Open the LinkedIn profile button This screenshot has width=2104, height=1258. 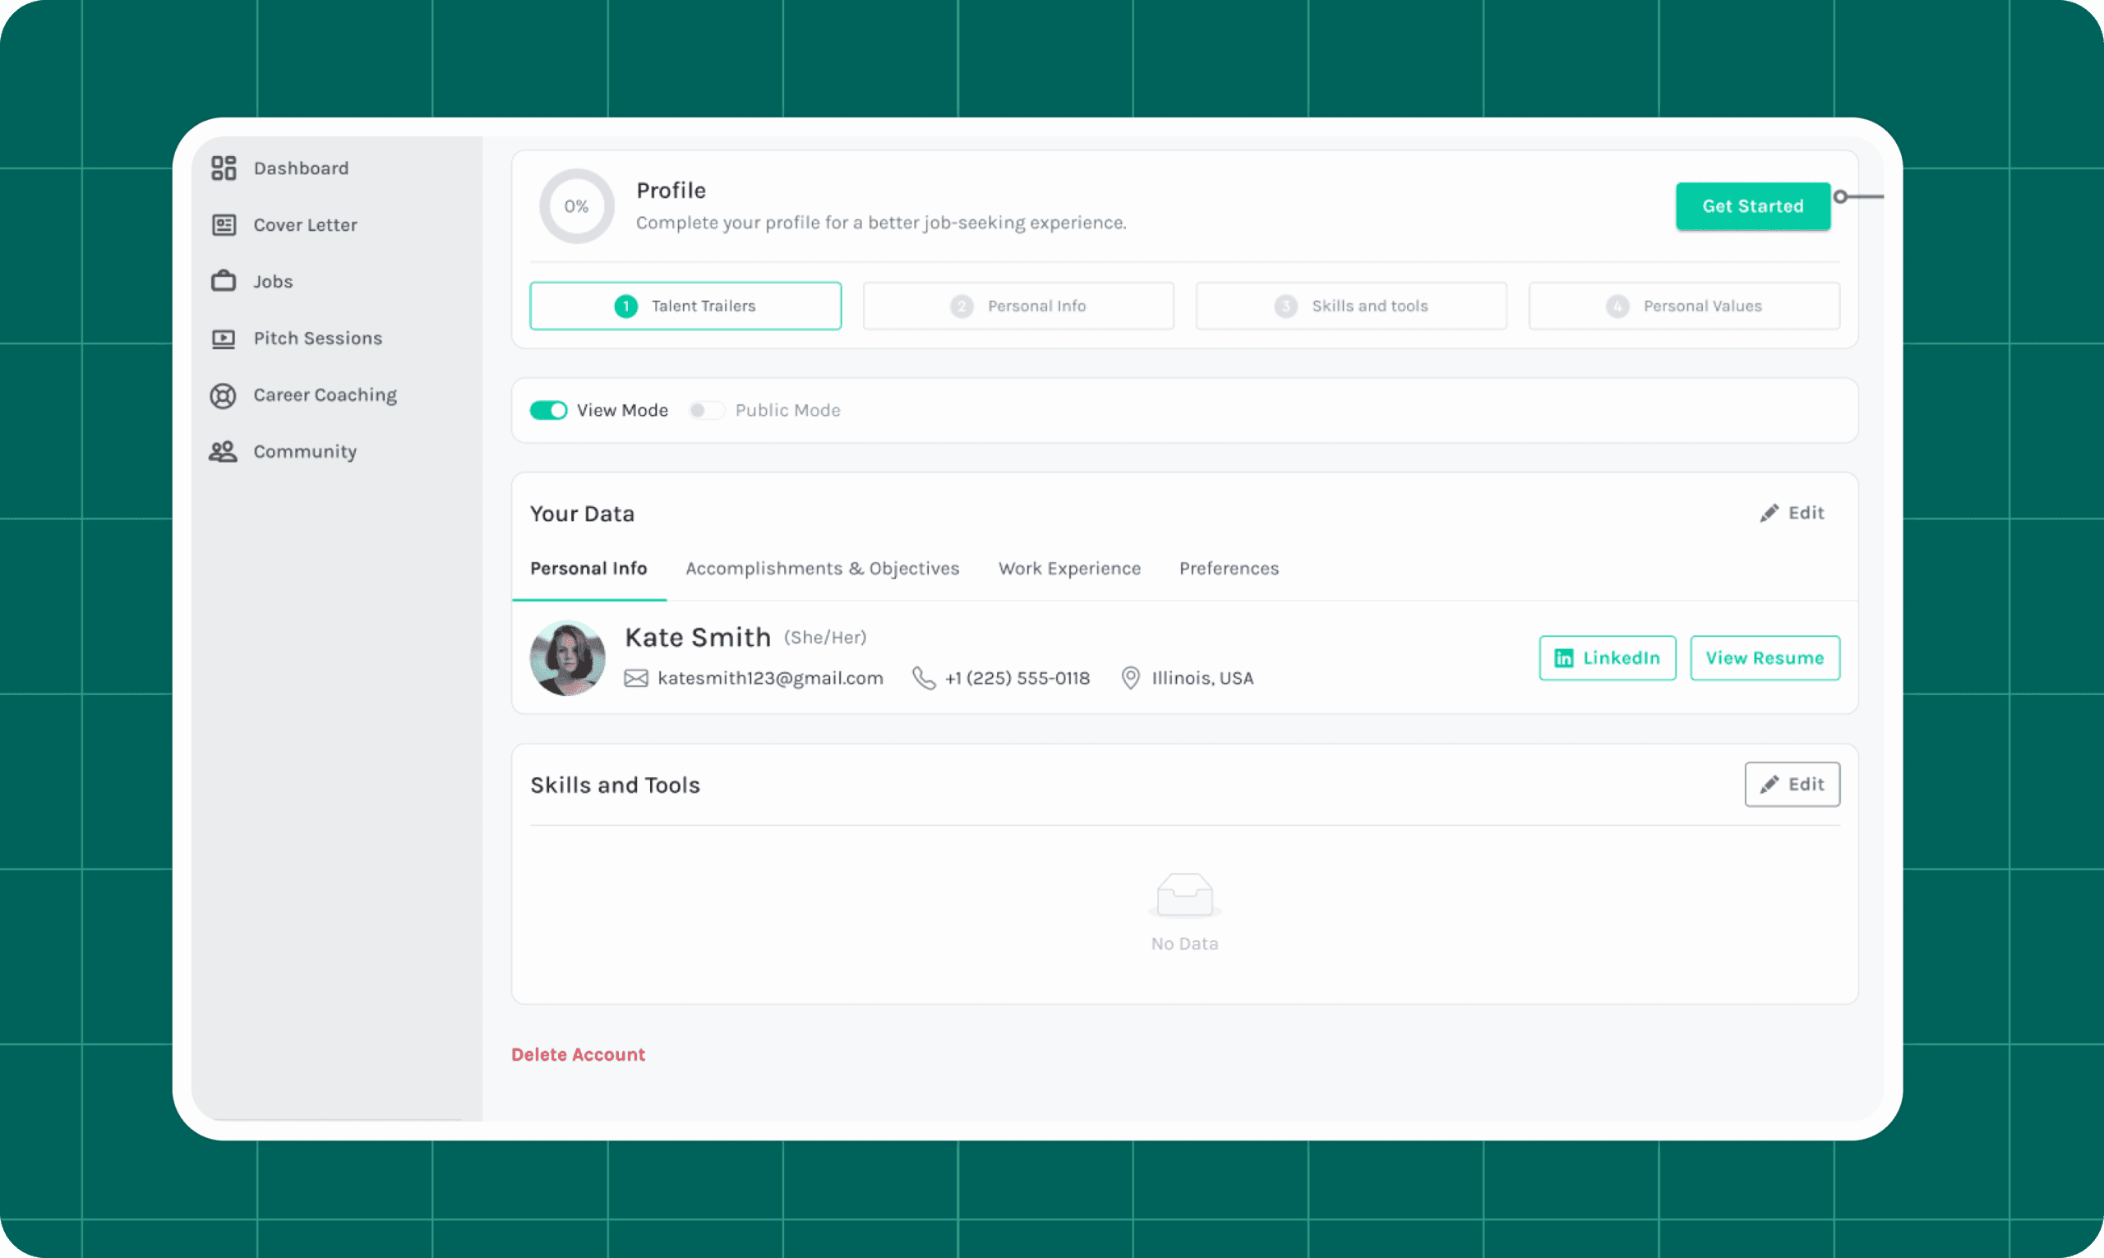tap(1608, 658)
